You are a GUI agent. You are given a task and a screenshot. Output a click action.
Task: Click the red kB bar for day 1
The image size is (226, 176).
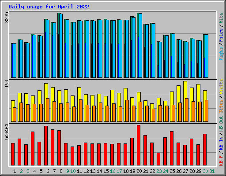coord(13,154)
